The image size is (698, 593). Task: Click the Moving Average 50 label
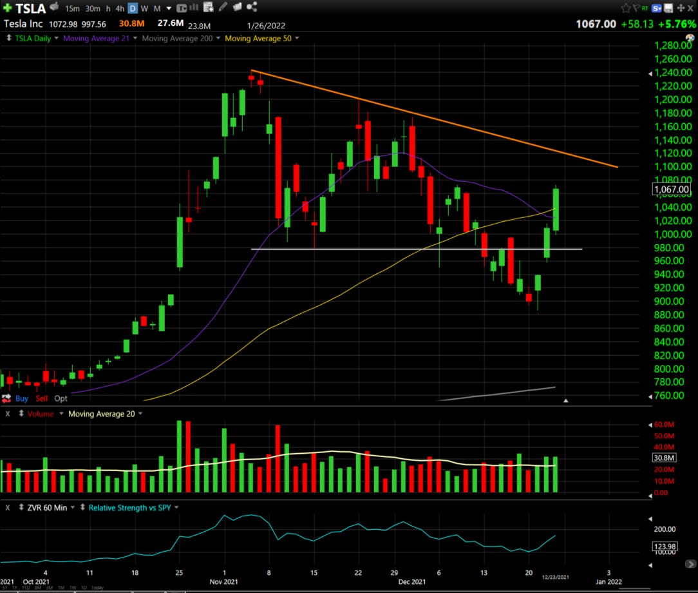coord(258,38)
